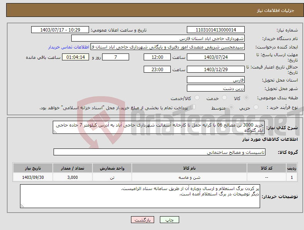Viewport: 304px width, 230px height.
Task: Click the buyer organization name field
Action: pos(158,38)
